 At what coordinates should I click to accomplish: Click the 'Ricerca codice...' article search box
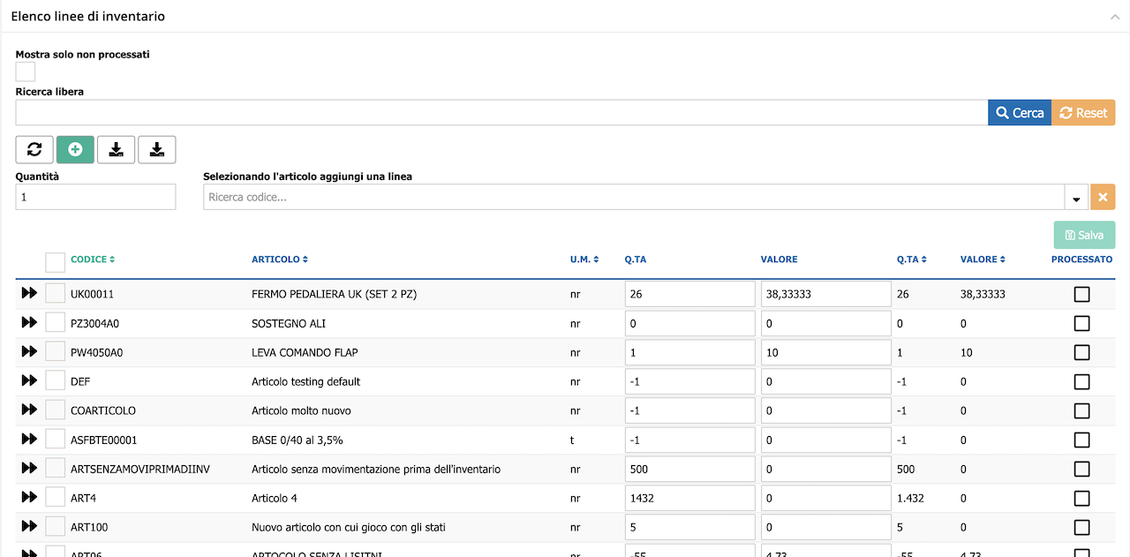click(634, 197)
